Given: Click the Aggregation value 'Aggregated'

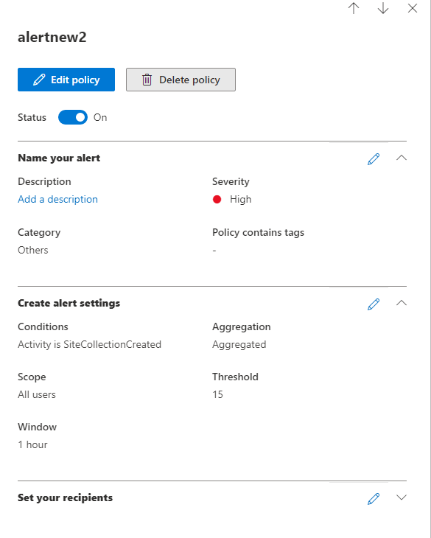Looking at the screenshot, I should [239, 344].
